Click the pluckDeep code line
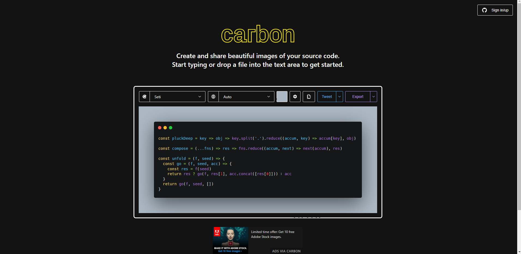This screenshot has width=521, height=254. [x=257, y=138]
